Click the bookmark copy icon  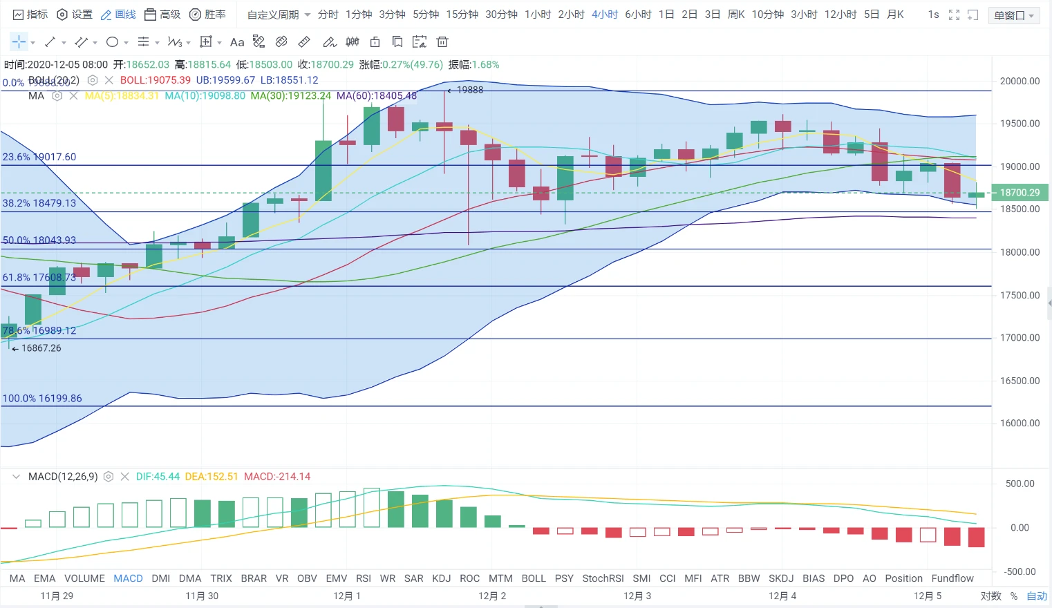[397, 42]
